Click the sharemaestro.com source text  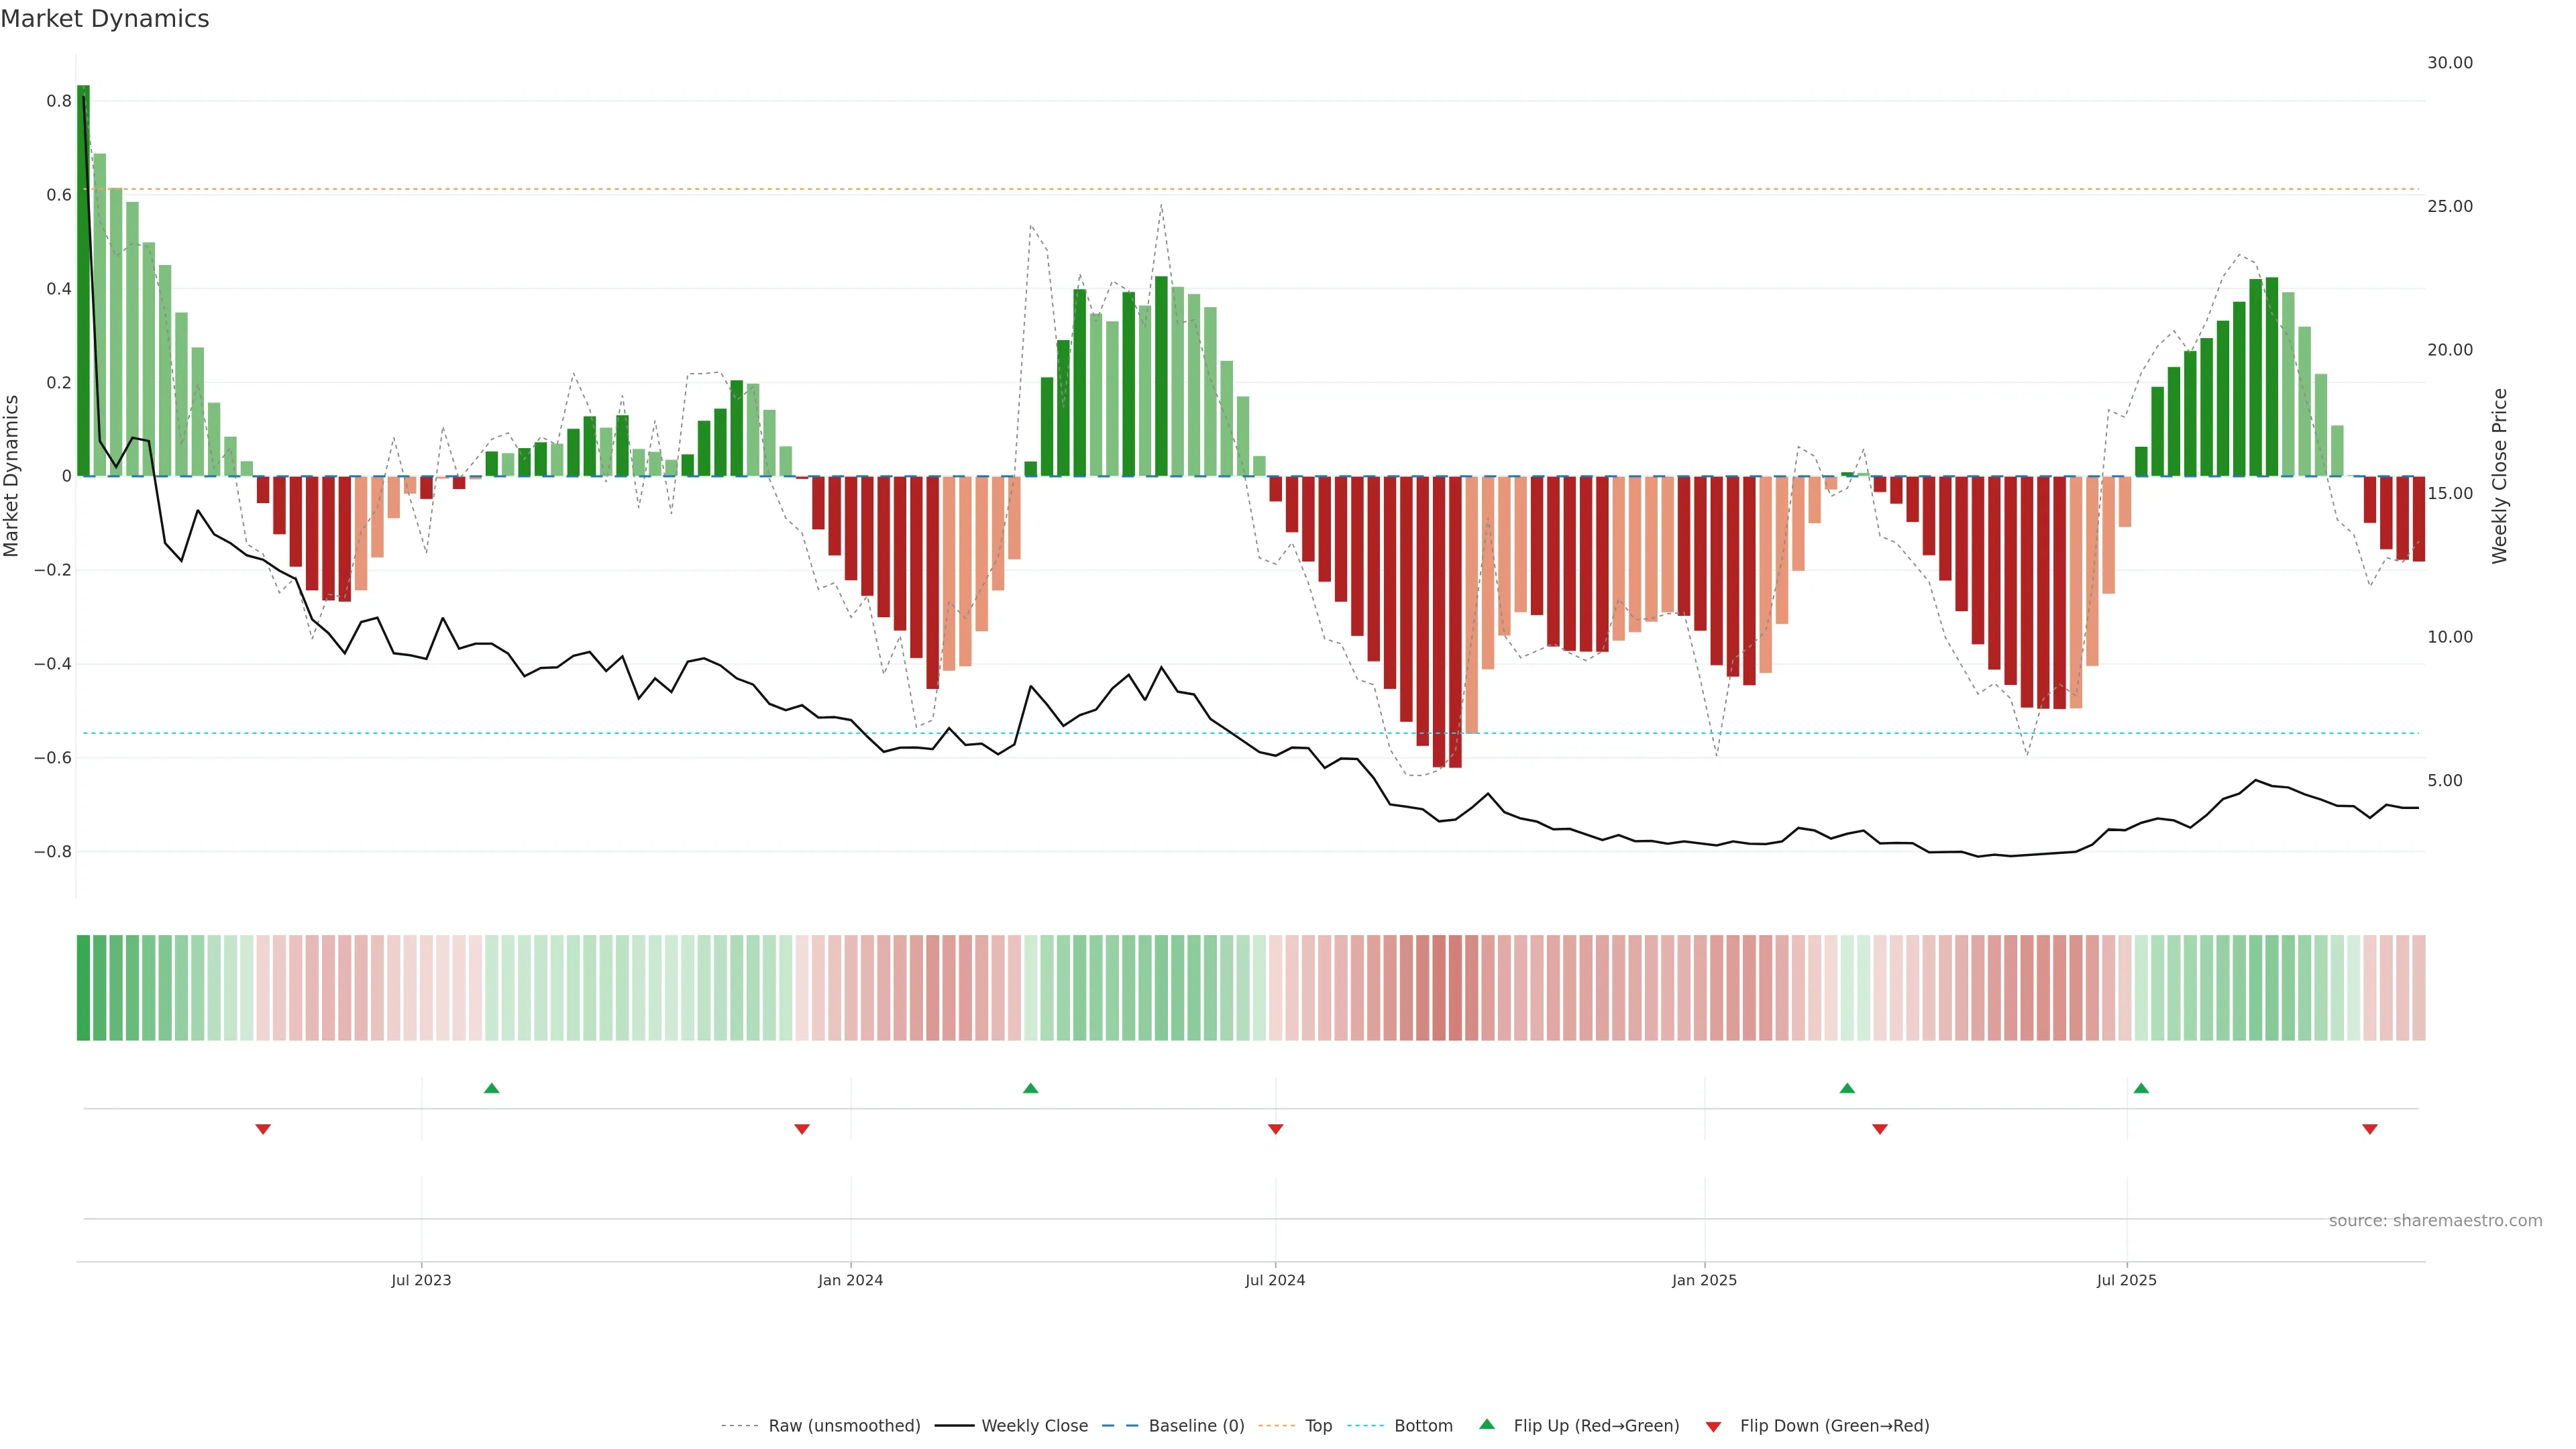pos(2435,1220)
